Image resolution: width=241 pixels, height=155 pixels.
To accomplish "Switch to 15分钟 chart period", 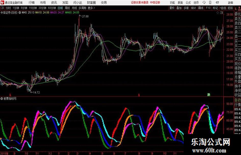I will [33, 8].
